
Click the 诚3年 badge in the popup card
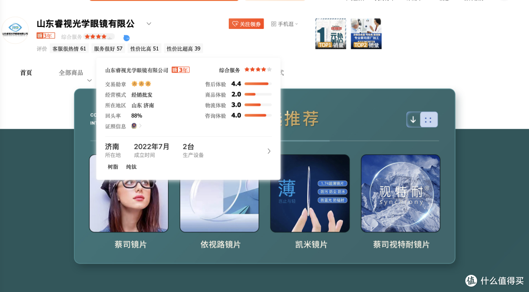click(x=180, y=70)
